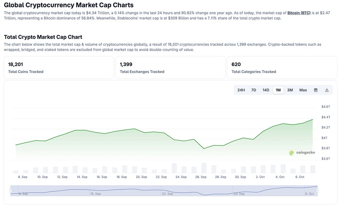The height and width of the screenshot is (209, 342).
Task: Click the Total Categories Tracked card
Action: [x=282, y=67]
